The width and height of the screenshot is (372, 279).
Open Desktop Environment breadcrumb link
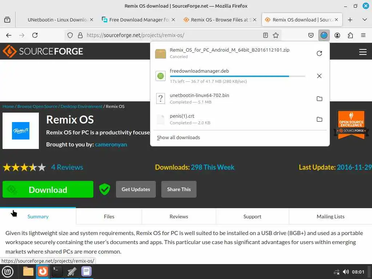81,106
